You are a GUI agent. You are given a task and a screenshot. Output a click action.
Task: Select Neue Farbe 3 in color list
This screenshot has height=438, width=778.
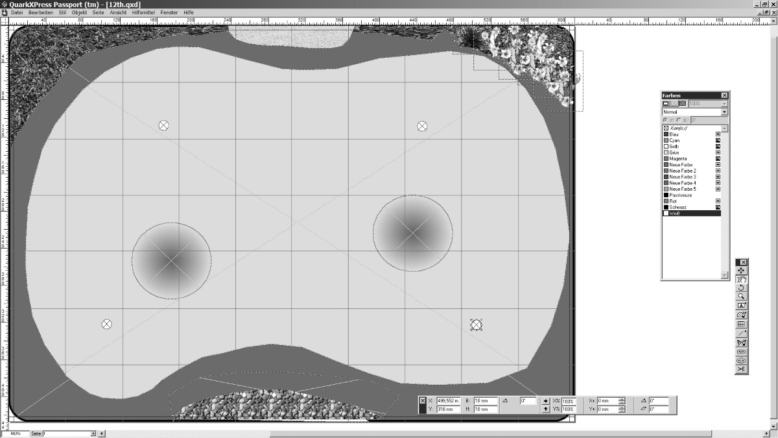pyautogui.click(x=683, y=176)
